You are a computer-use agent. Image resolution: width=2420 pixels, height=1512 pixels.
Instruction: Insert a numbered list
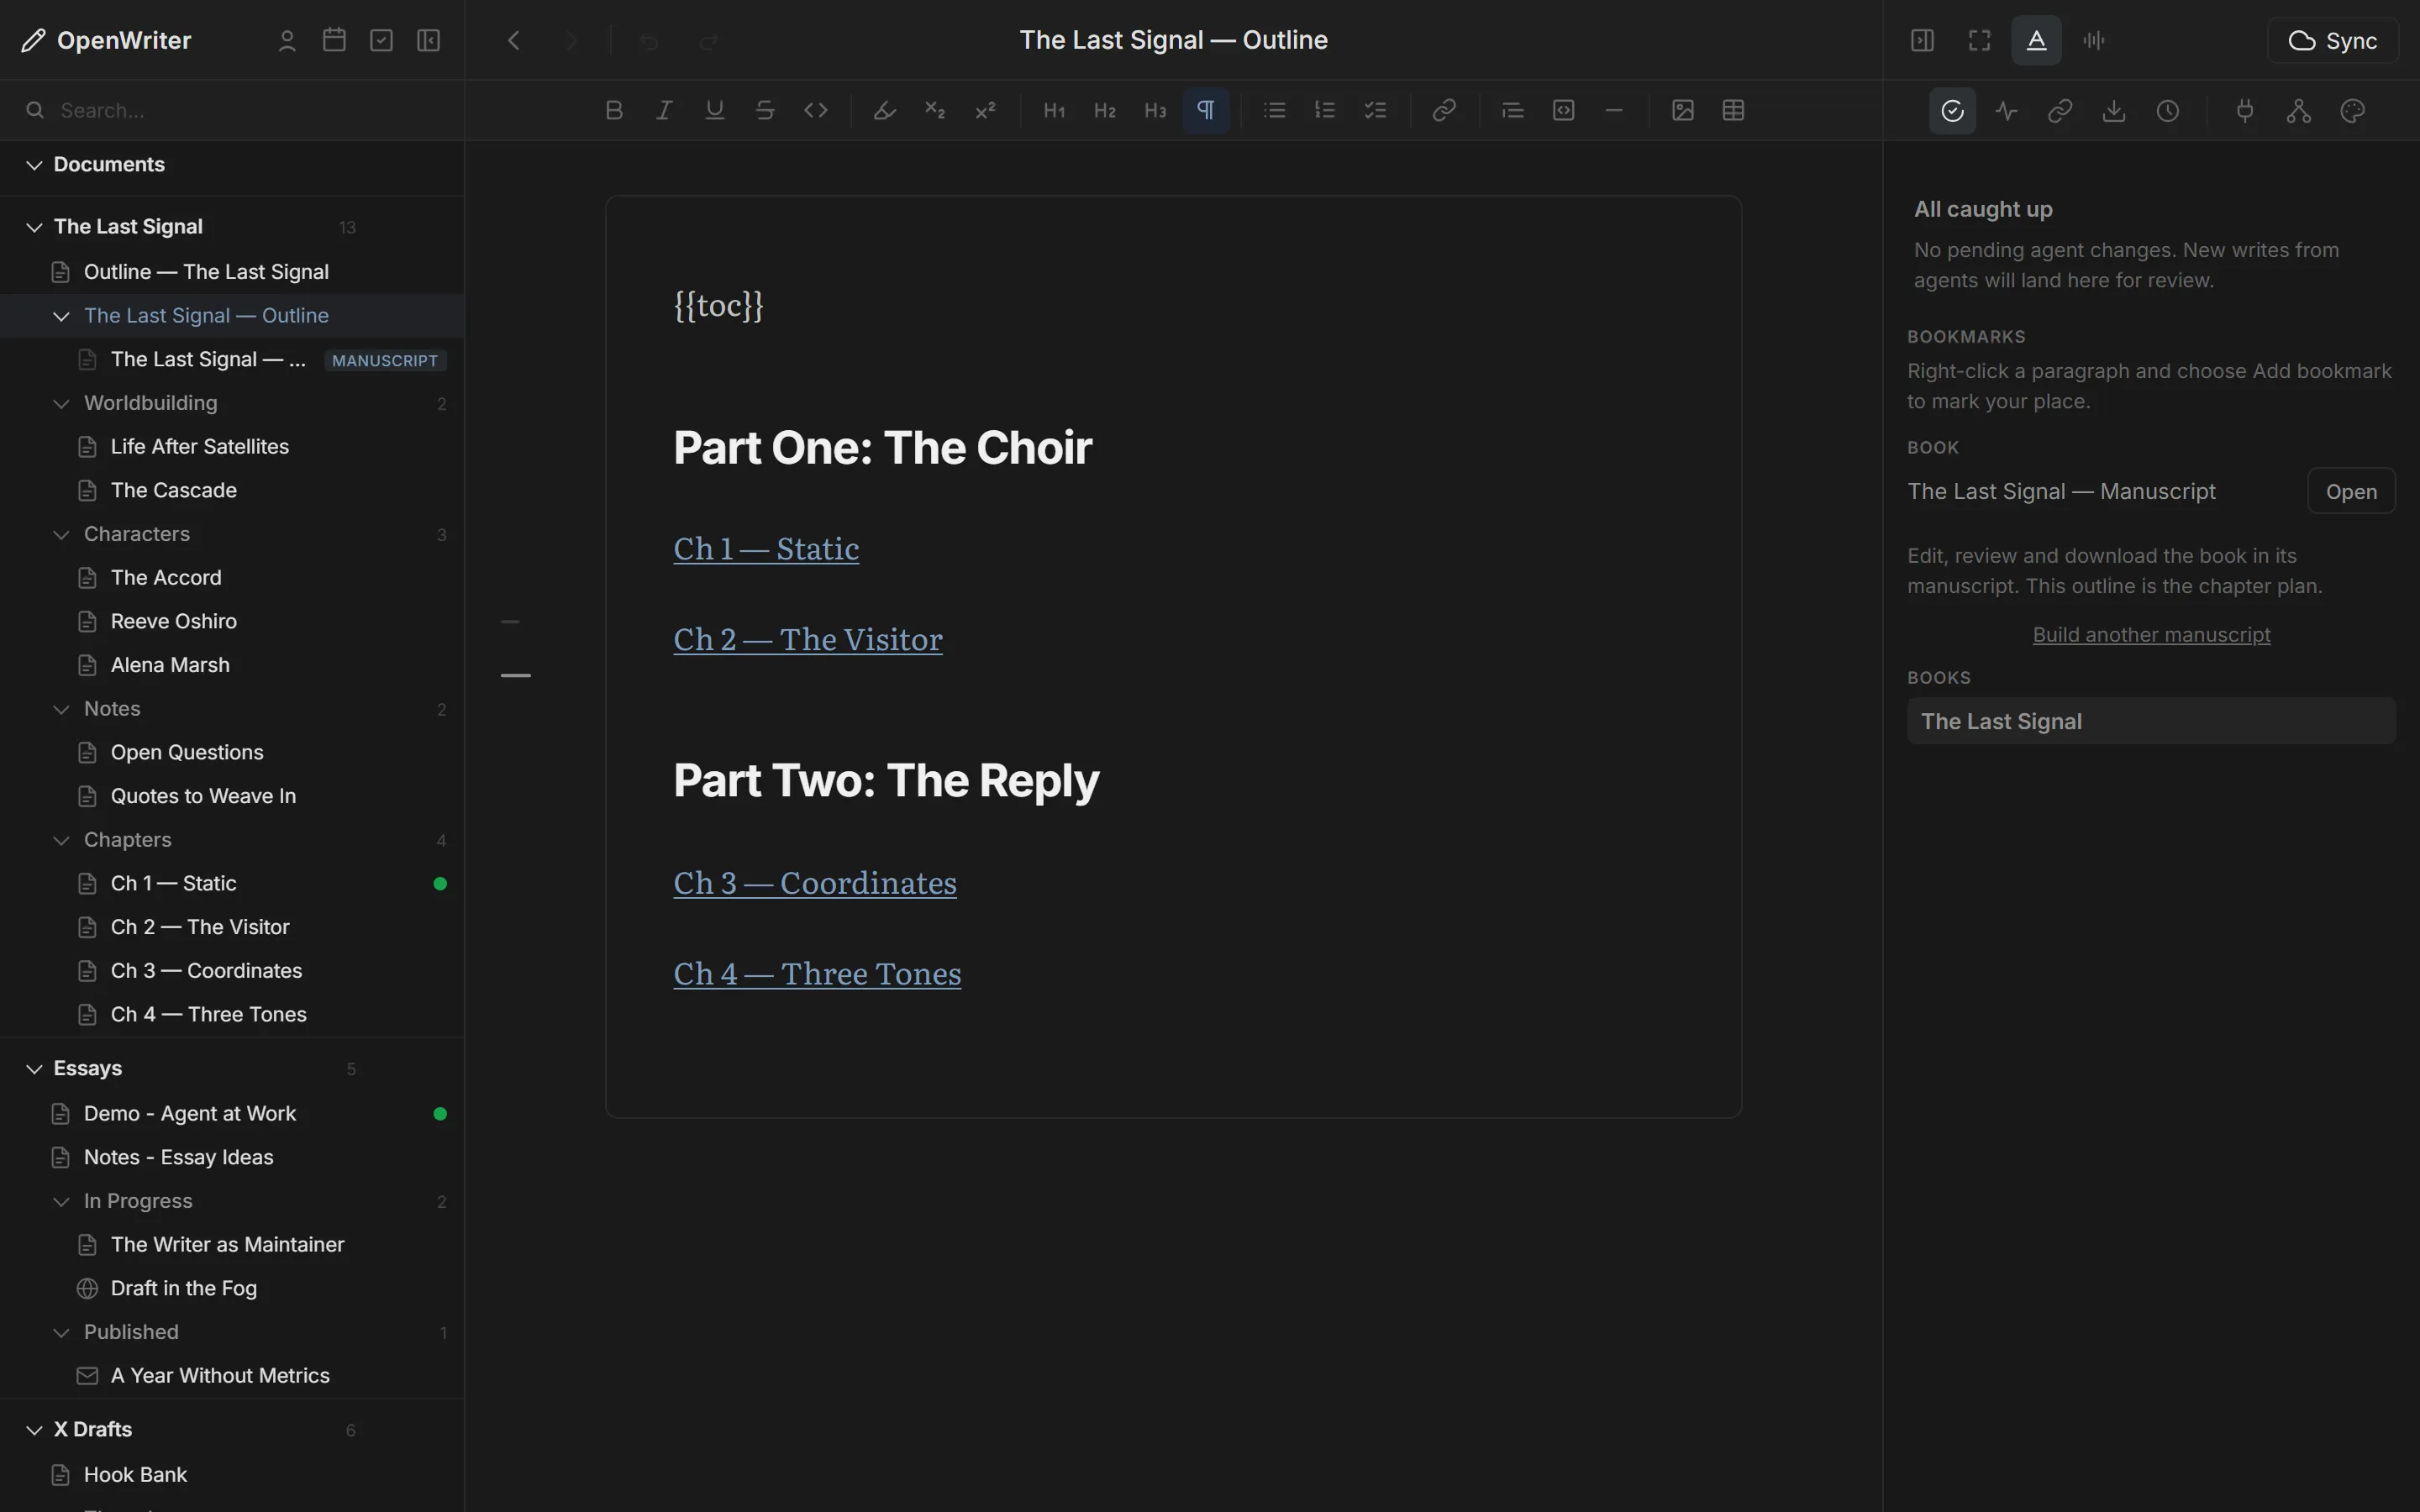point(1325,110)
